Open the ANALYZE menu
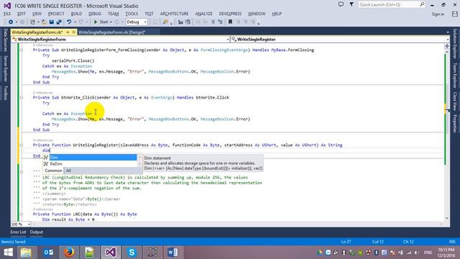Screen dimensions: 460x259 tap(203, 14)
